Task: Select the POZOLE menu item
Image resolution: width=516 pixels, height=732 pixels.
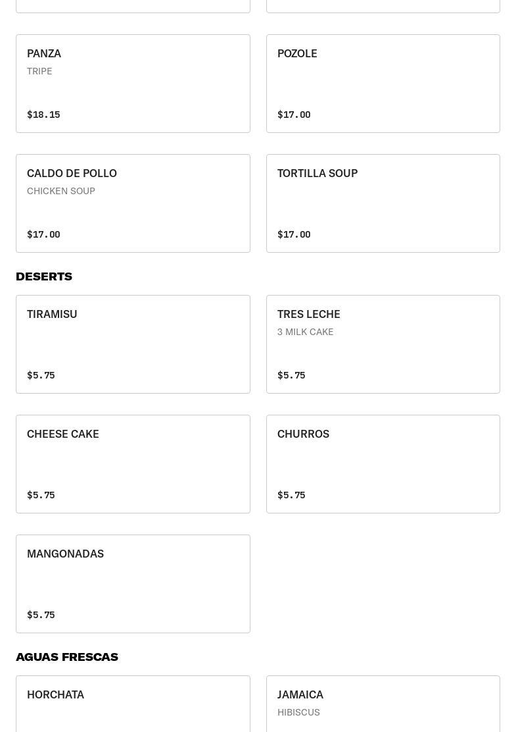Action: pyautogui.click(x=383, y=84)
